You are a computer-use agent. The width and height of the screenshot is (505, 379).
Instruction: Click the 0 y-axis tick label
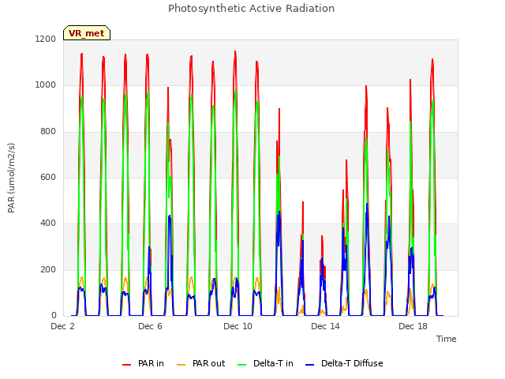54,316
